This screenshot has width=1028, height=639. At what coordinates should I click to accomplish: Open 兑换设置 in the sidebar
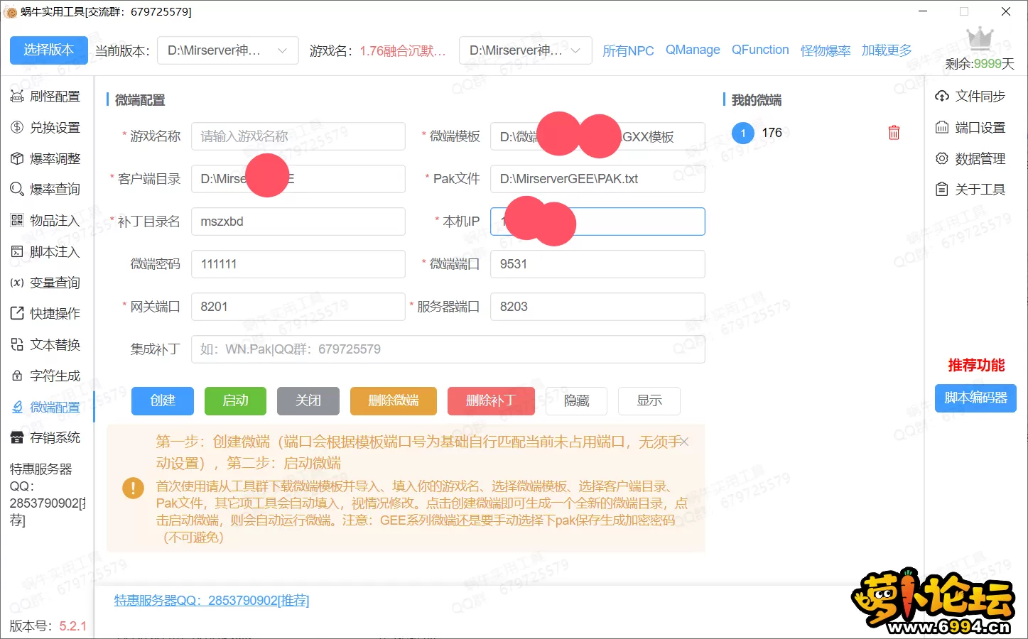[x=47, y=128]
